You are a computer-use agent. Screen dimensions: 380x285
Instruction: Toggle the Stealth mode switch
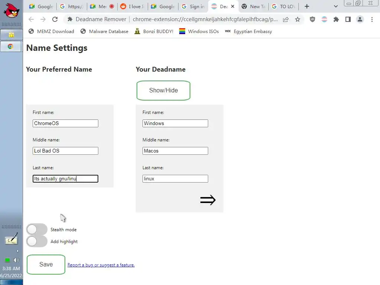pos(37,229)
